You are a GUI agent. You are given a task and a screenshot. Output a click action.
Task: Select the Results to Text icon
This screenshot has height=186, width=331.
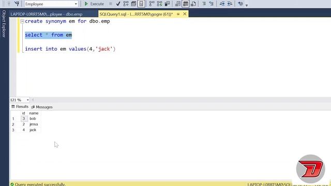tap(178, 4)
